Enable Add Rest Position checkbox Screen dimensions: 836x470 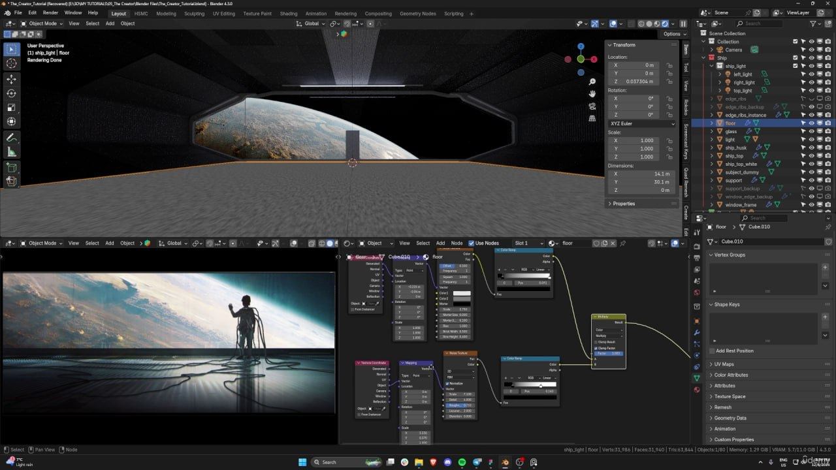(x=713, y=351)
